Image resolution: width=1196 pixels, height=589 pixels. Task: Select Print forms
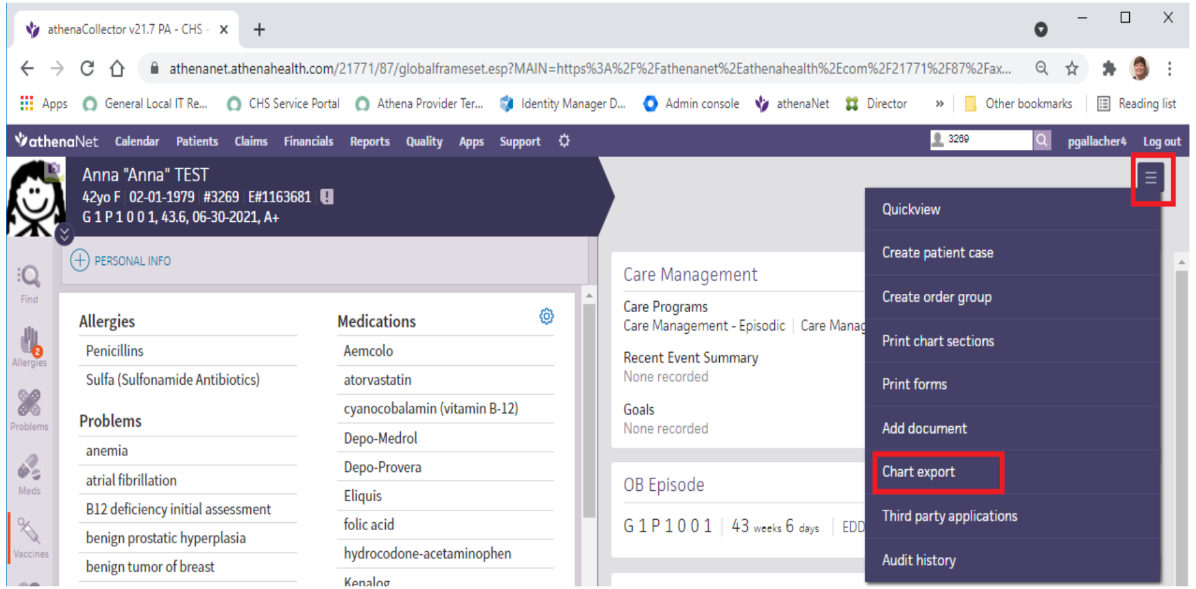coord(1013,384)
